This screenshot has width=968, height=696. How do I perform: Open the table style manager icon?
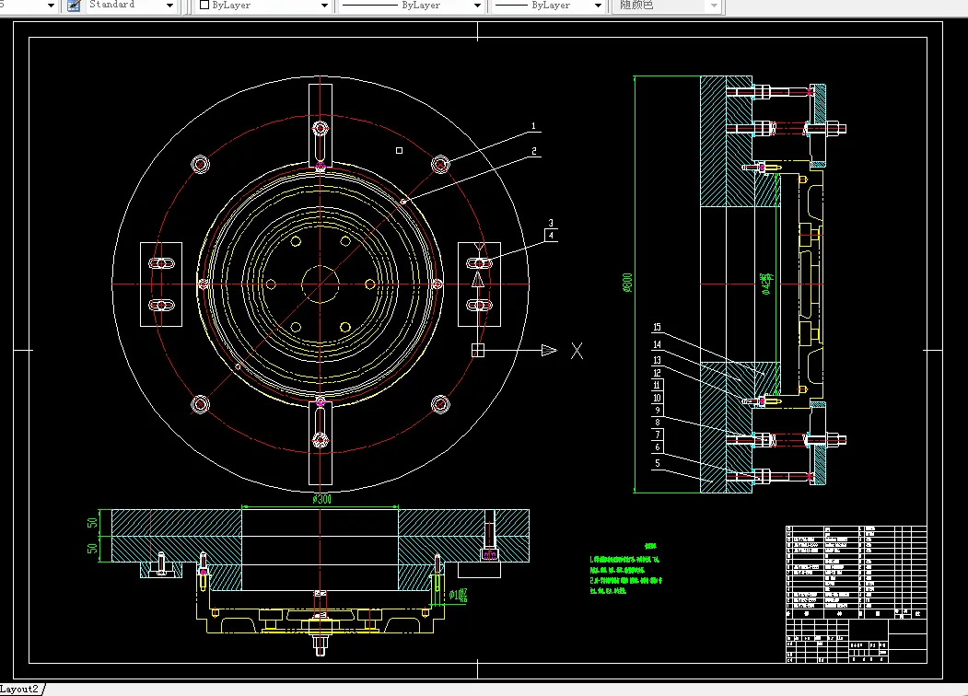(x=74, y=6)
